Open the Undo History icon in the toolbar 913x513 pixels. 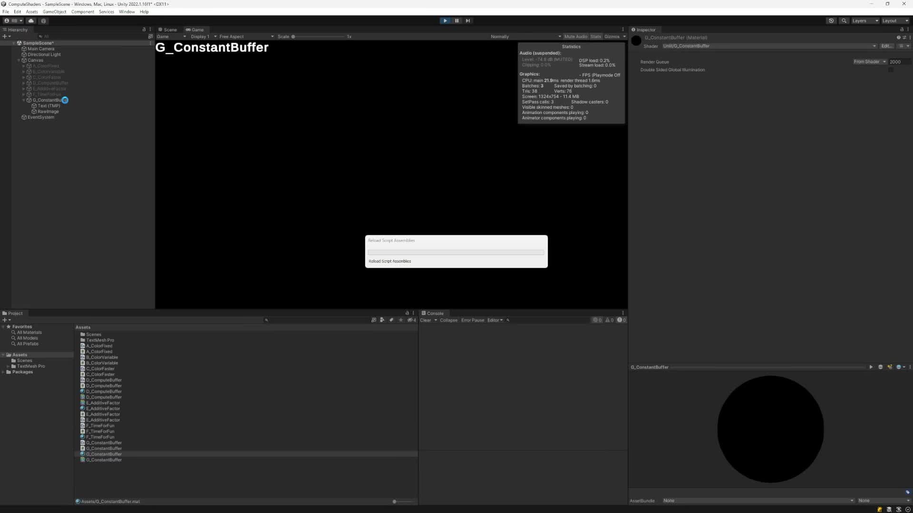point(831,20)
